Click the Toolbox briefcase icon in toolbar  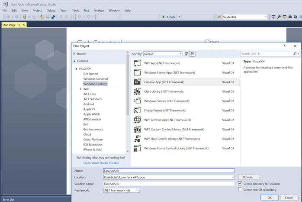tap(290, 17)
